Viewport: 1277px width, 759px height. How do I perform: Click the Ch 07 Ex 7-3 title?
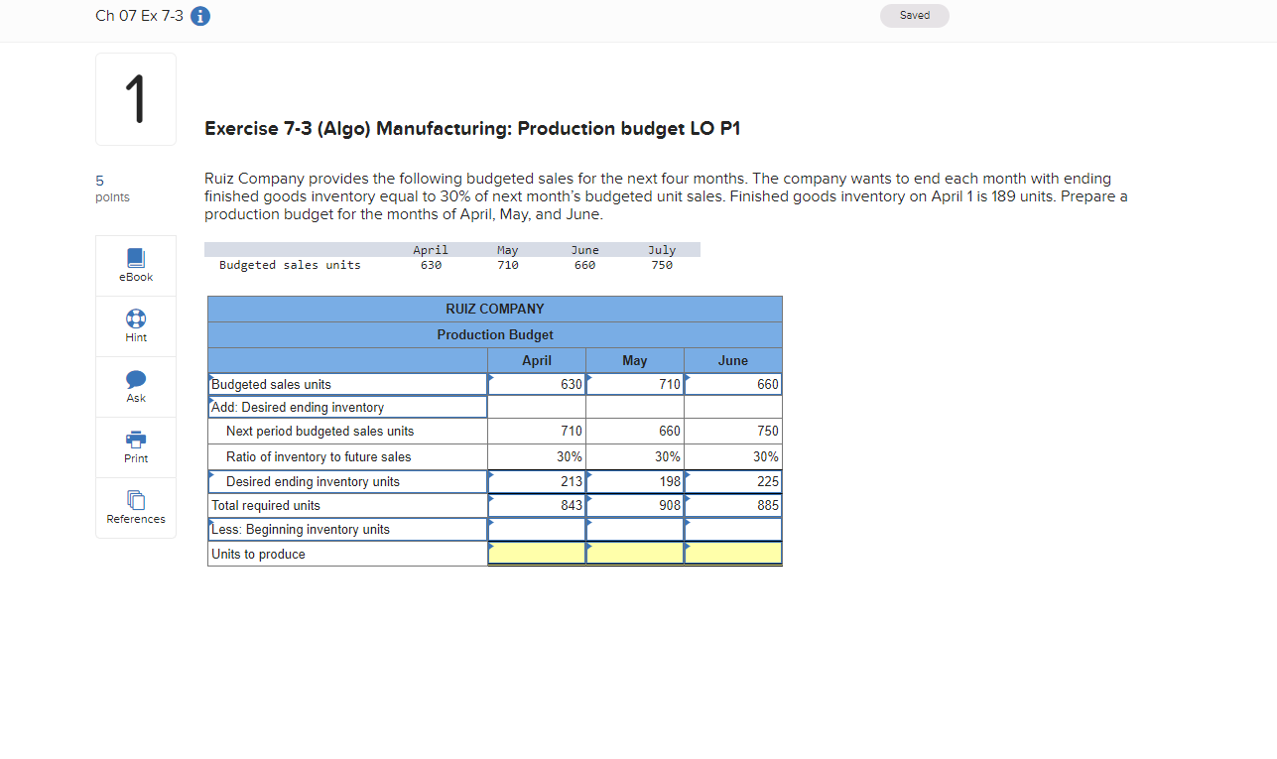[138, 16]
